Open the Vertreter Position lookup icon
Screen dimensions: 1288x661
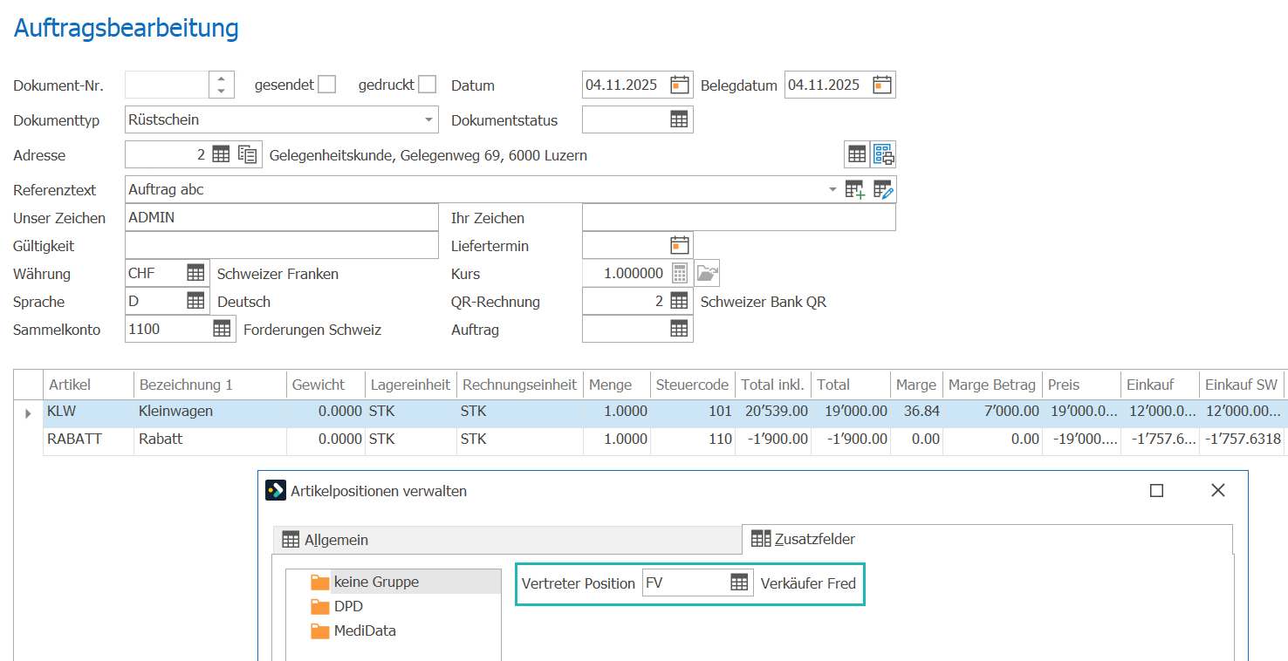740,583
